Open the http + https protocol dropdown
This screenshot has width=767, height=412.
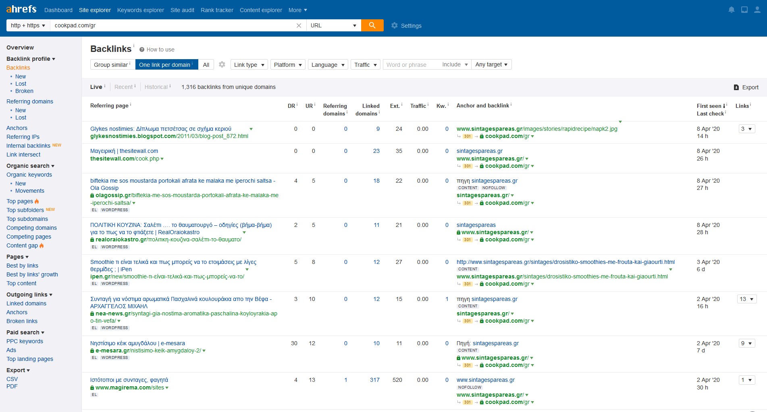tap(28, 25)
